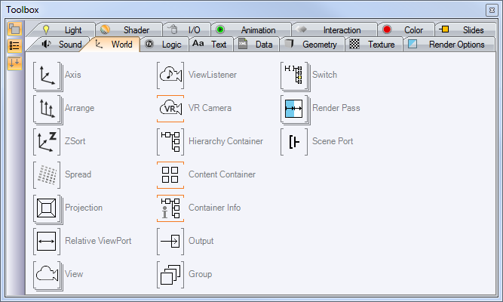503x302 pixels.
Task: Click the Scene Port icon
Action: pyautogui.click(x=294, y=142)
